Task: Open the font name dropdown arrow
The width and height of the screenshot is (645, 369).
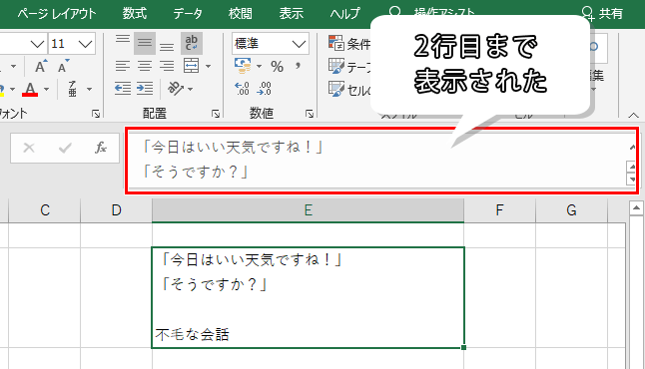Action: (37, 44)
